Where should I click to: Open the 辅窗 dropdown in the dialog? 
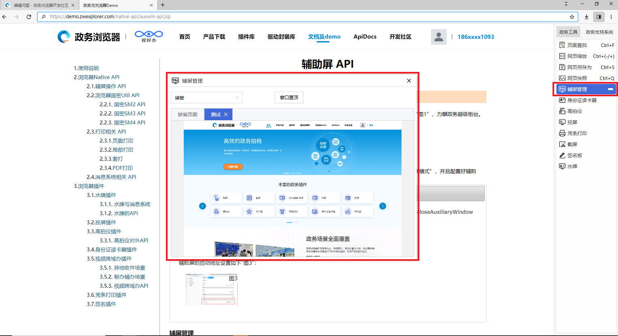[x=207, y=98]
